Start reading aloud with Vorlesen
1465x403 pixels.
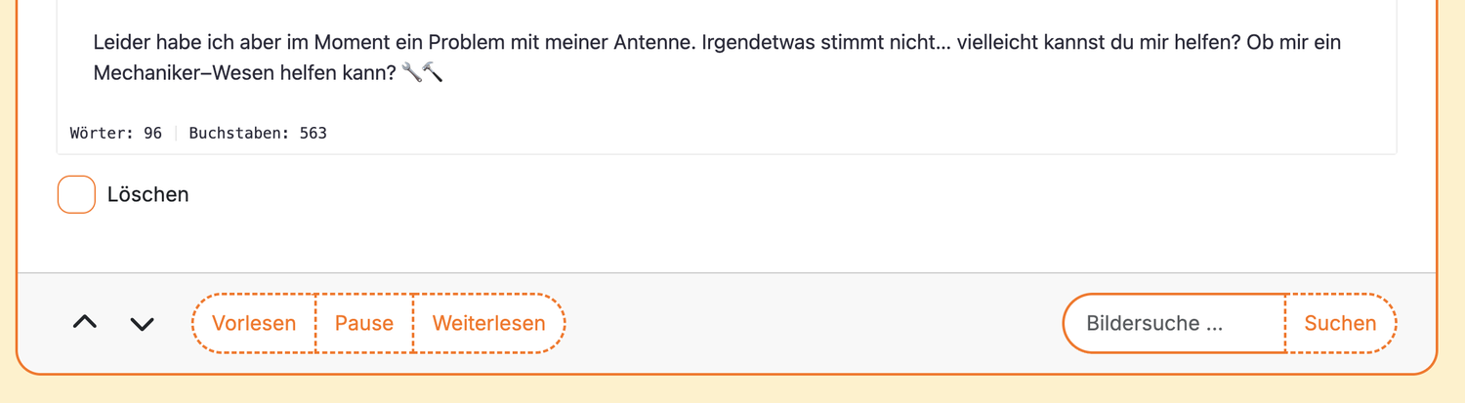[x=254, y=323]
